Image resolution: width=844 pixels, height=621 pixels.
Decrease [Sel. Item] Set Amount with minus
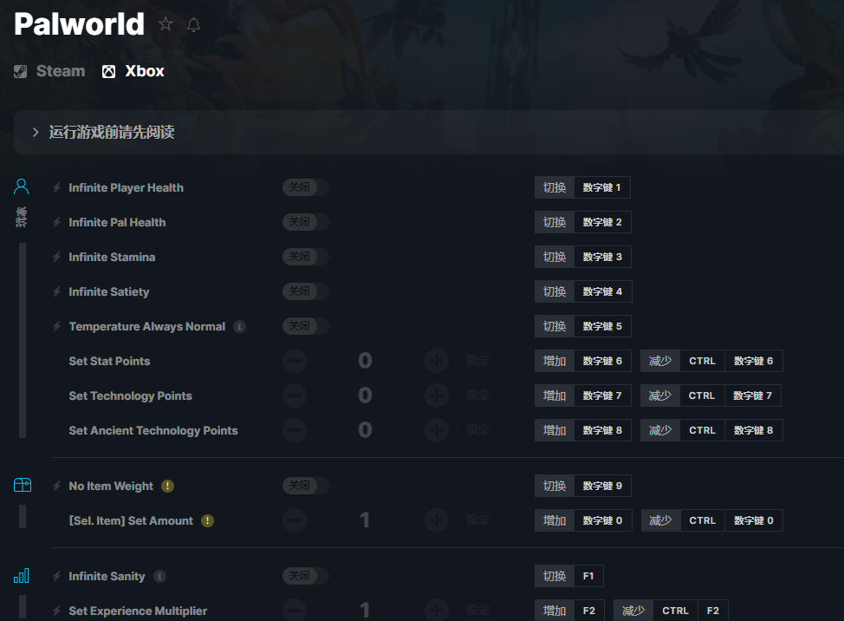coord(295,520)
